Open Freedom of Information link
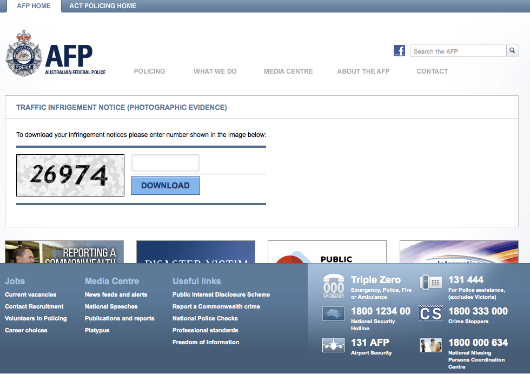 (x=206, y=342)
